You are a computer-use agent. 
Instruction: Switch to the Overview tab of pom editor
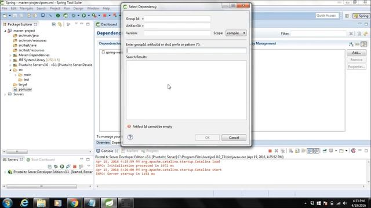(103, 143)
